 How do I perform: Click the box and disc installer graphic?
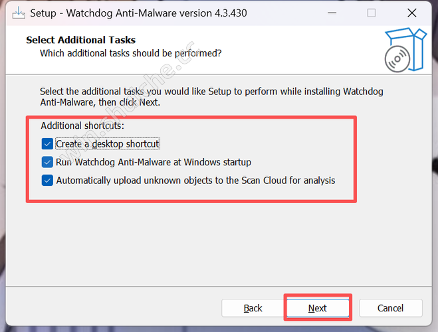coord(405,50)
